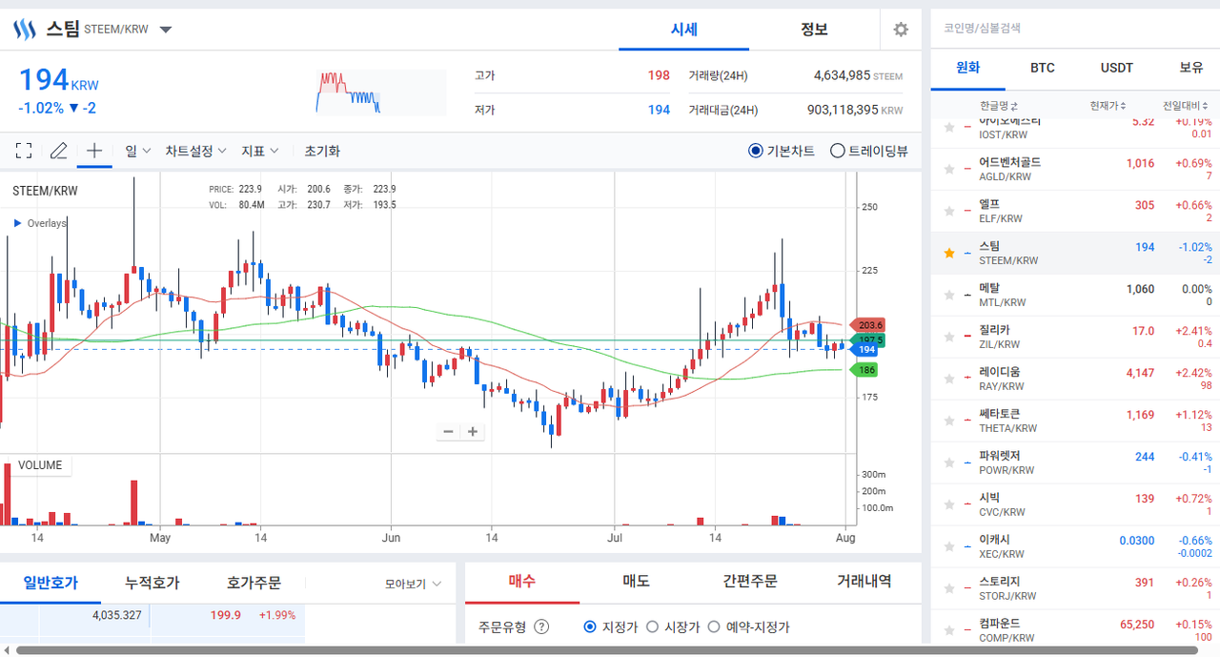Open the settings gear icon
Image resolution: width=1220 pixels, height=657 pixels.
pos(901,30)
